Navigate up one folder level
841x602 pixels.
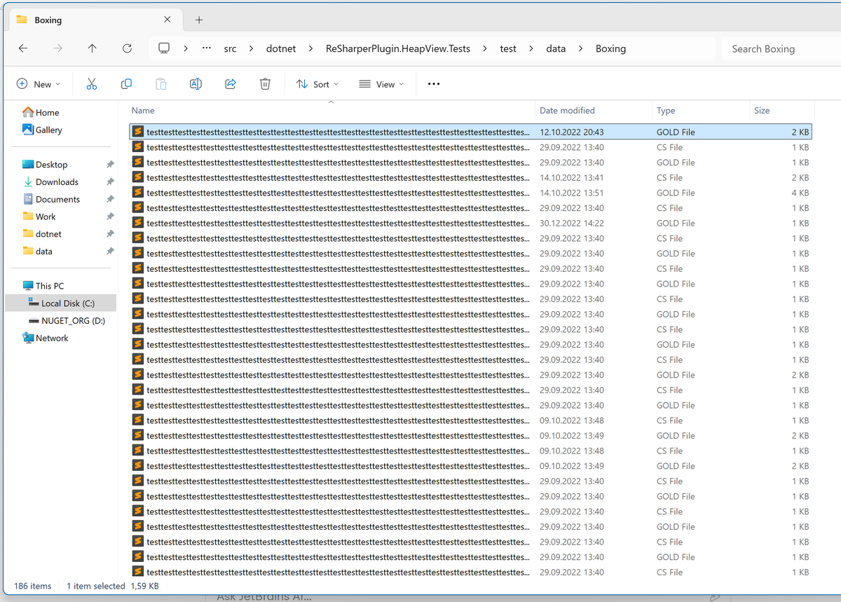[x=92, y=48]
